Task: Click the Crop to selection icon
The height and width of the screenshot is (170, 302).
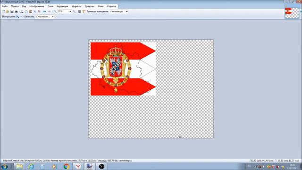Action: [x=35, y=11]
